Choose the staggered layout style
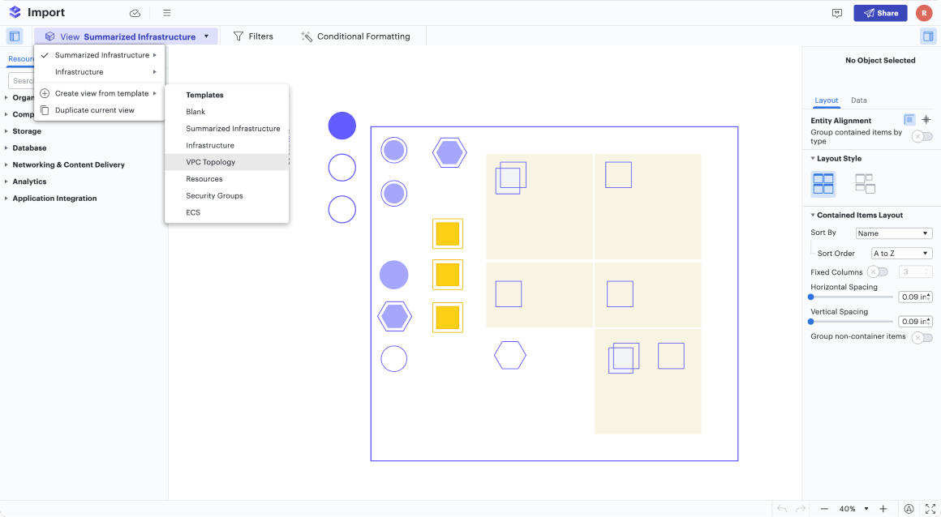 (x=865, y=183)
